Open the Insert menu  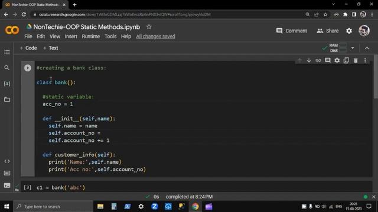tap(71, 37)
